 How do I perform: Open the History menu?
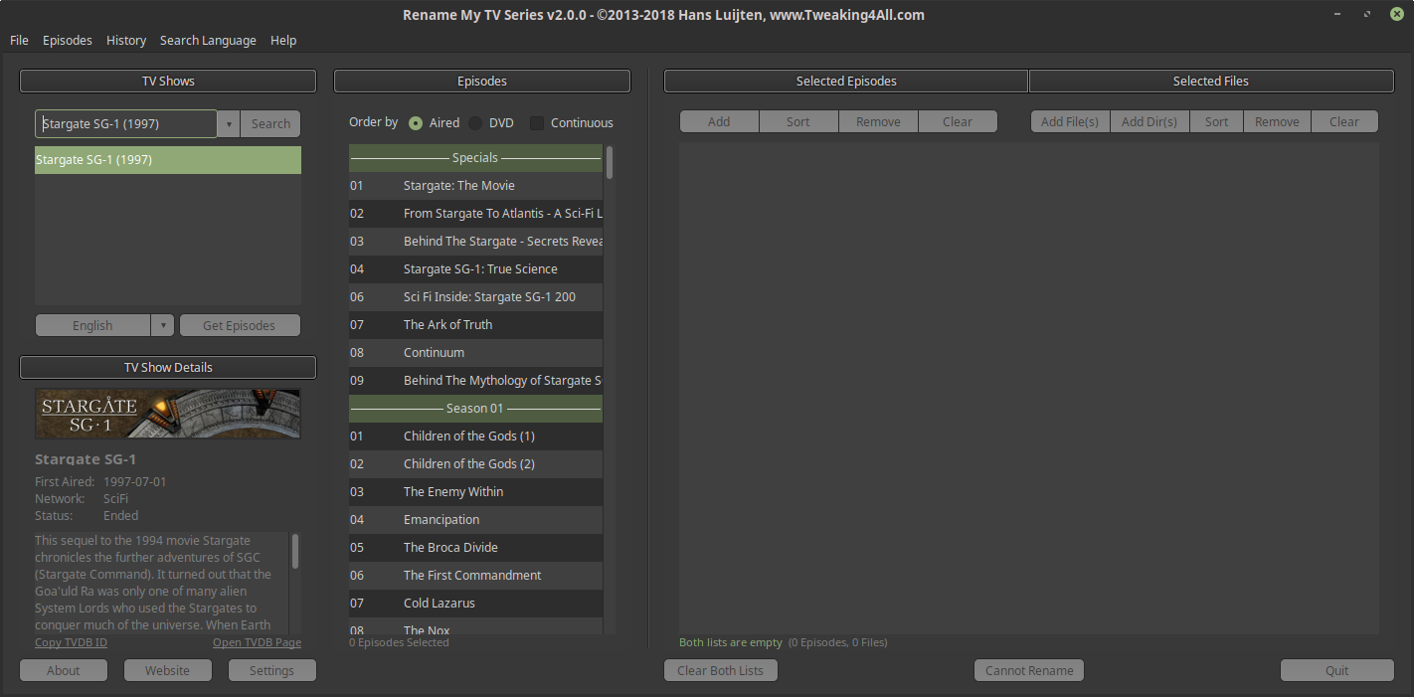point(126,40)
